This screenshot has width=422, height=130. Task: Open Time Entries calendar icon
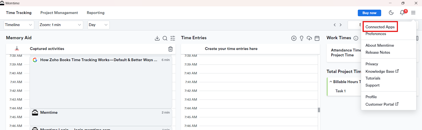pyautogui.click(x=317, y=38)
